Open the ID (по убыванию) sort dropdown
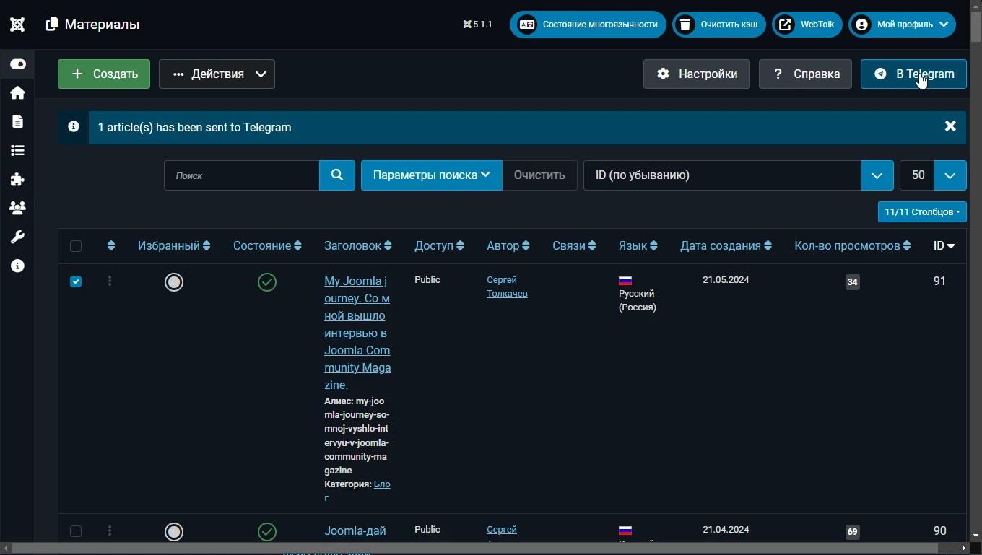The image size is (982, 555). pos(739,175)
